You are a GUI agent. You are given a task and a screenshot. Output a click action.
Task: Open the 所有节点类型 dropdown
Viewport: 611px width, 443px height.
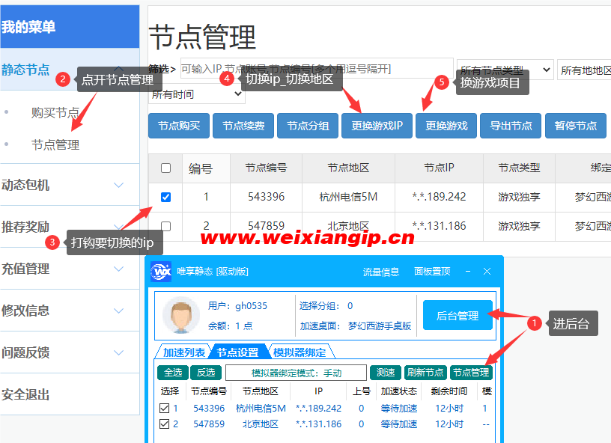point(505,70)
